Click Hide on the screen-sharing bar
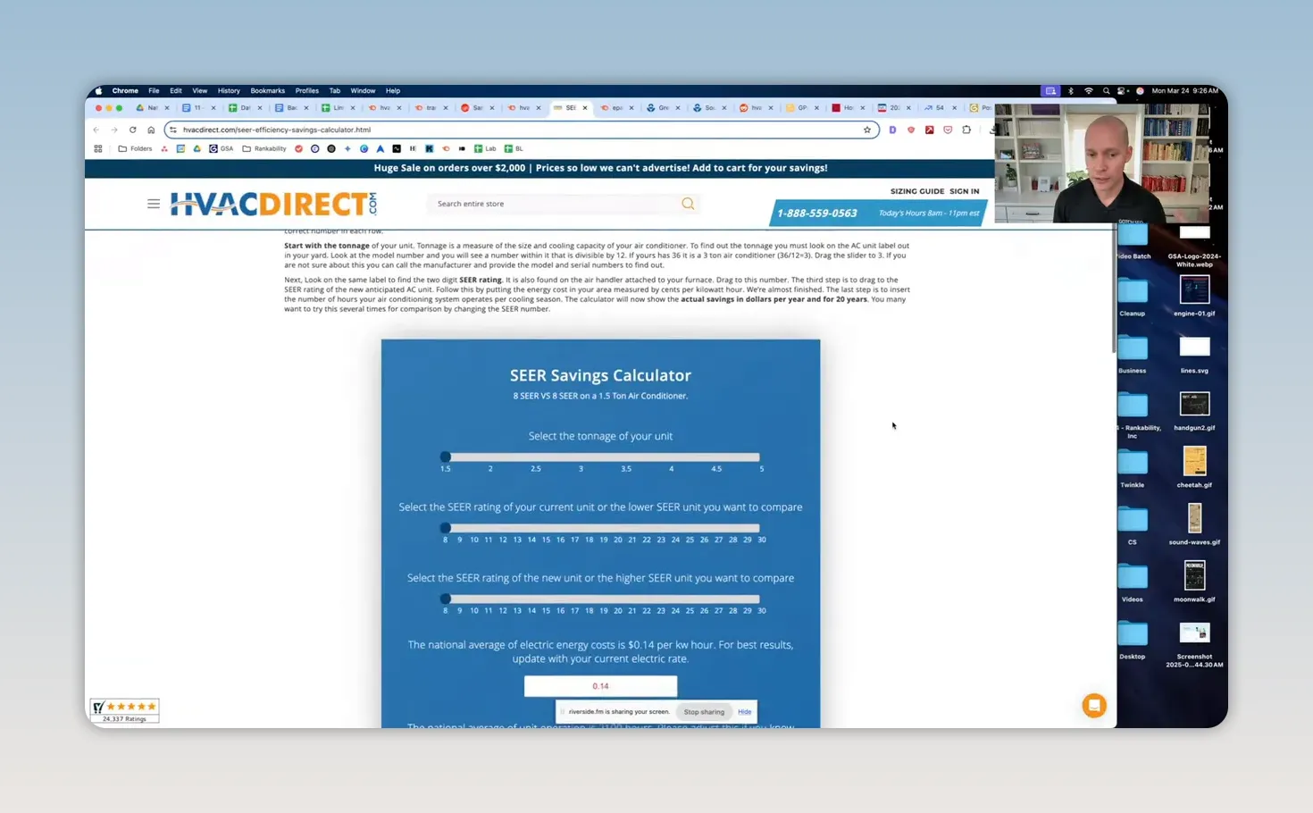This screenshot has width=1313, height=813. [745, 712]
